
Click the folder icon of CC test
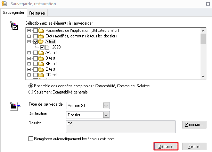(x=41, y=75)
